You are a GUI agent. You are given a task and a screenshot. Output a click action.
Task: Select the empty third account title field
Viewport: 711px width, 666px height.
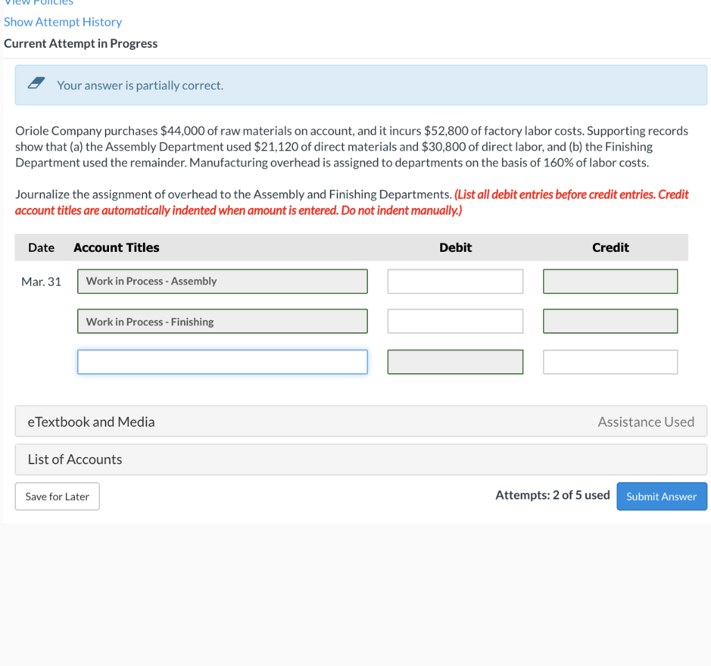222,361
